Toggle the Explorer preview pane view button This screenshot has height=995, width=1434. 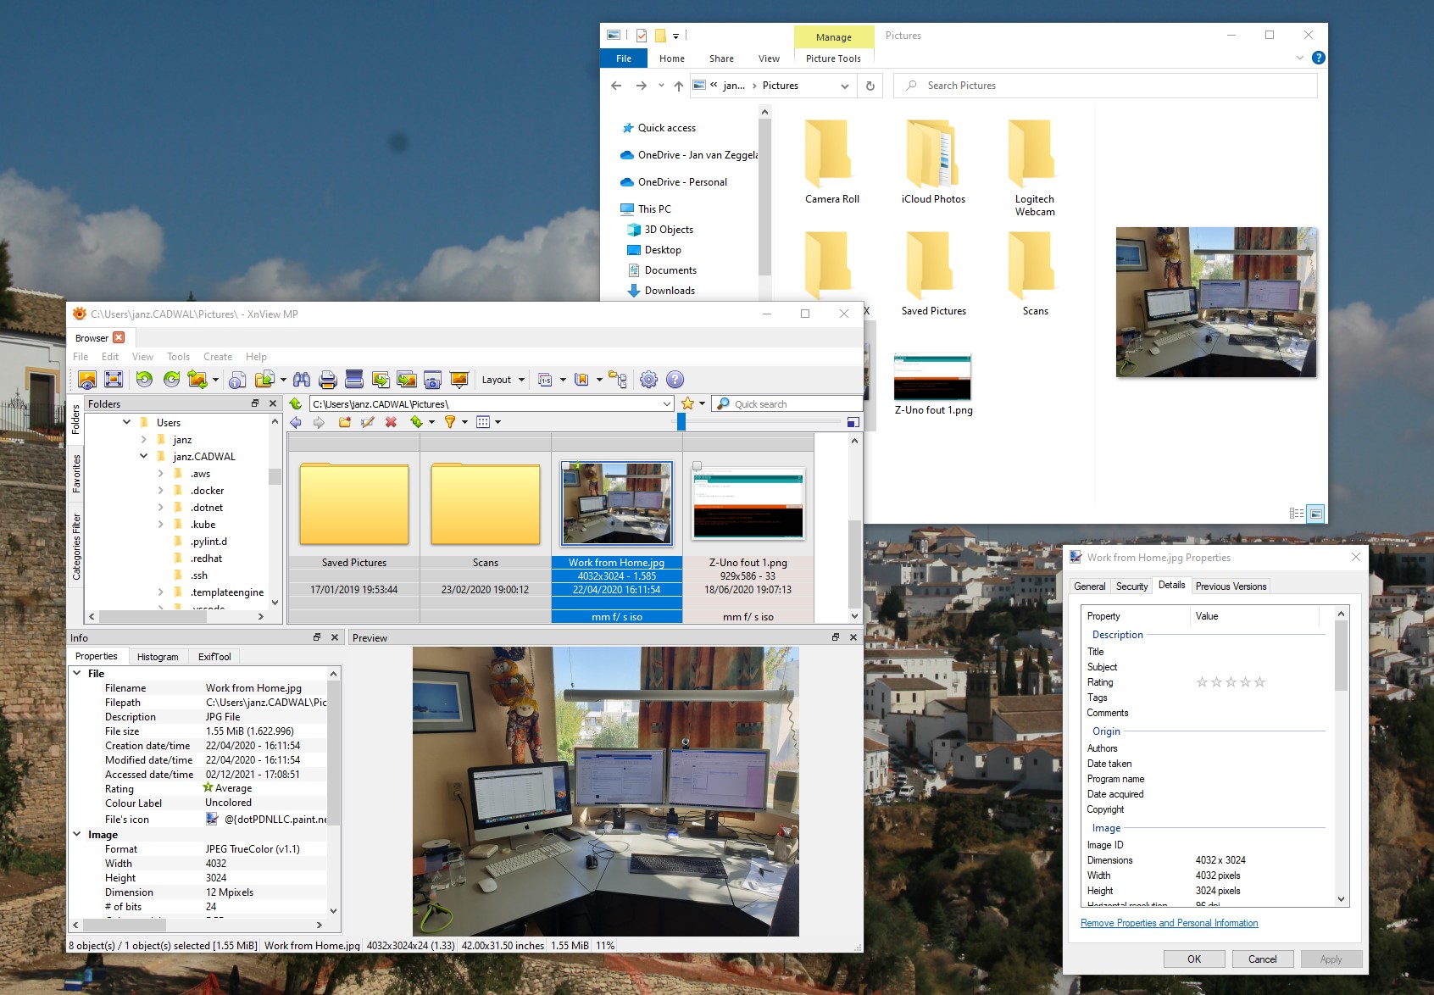(x=1315, y=514)
